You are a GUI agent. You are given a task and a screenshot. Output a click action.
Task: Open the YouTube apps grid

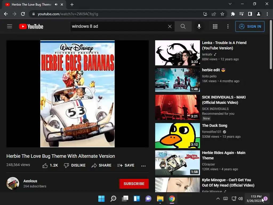point(215,26)
